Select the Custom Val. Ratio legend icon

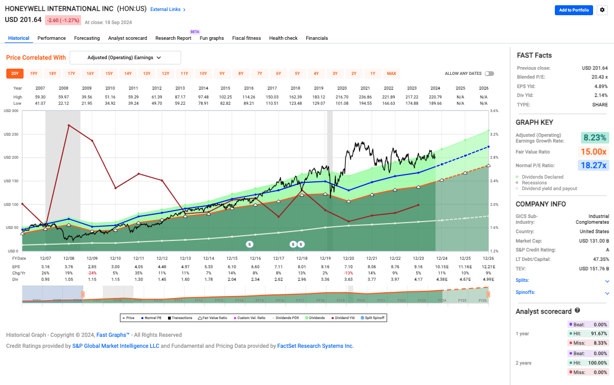pyautogui.click(x=234, y=317)
